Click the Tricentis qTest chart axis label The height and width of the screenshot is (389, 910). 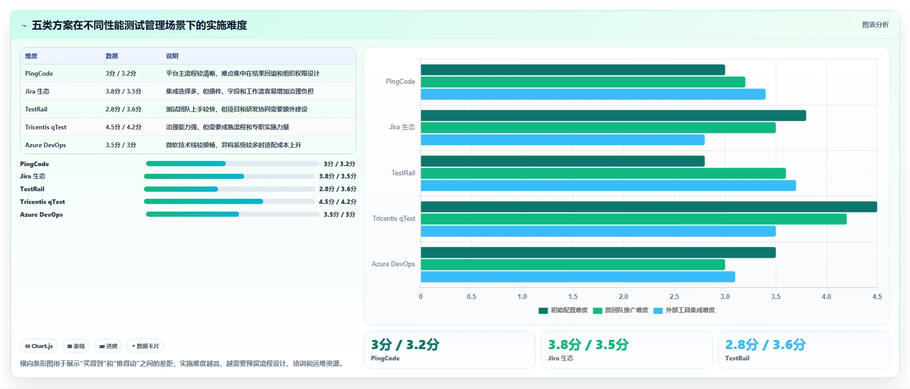(x=394, y=218)
